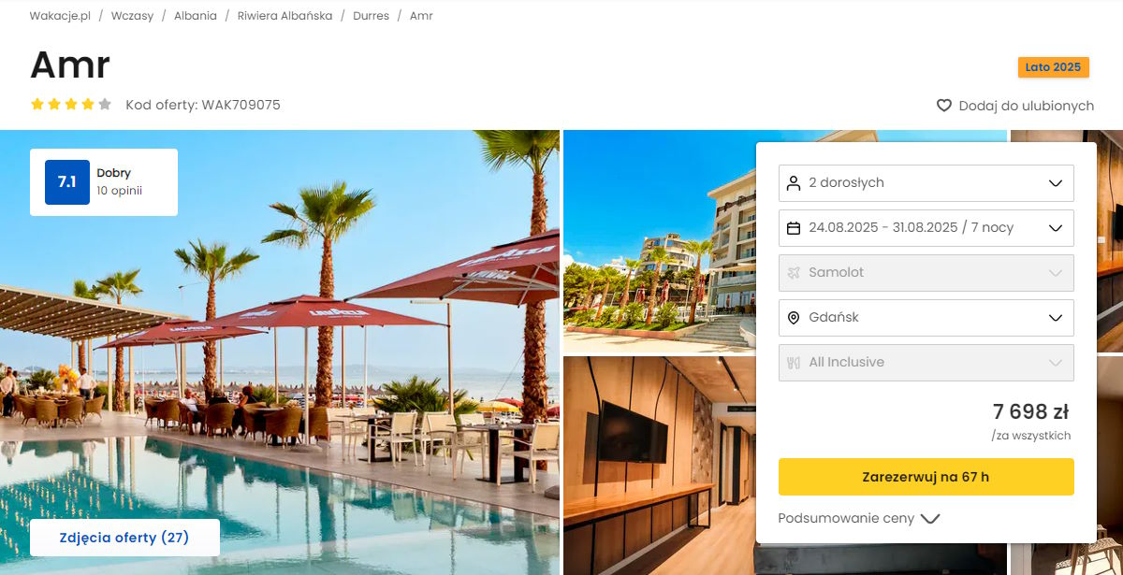This screenshot has width=1123, height=575.
Task: Open the date range 24.08.2025 dropdown
Action: [926, 227]
